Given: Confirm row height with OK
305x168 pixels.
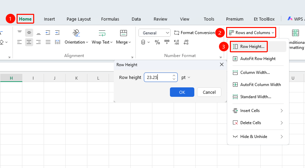Looking at the screenshot, I should coord(182,92).
